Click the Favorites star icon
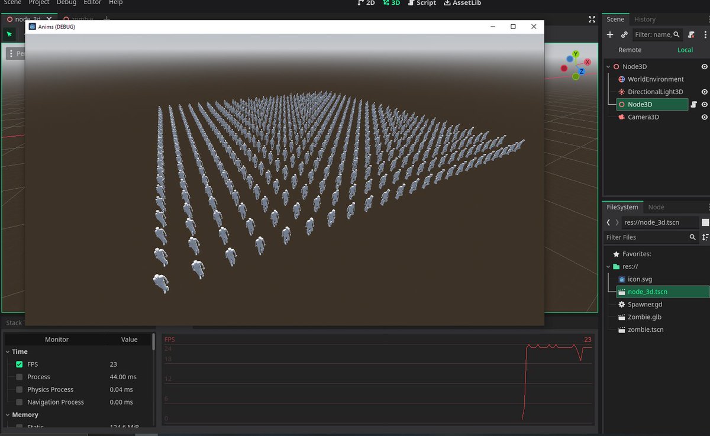Screen dimensions: 710x436 click(x=617, y=254)
